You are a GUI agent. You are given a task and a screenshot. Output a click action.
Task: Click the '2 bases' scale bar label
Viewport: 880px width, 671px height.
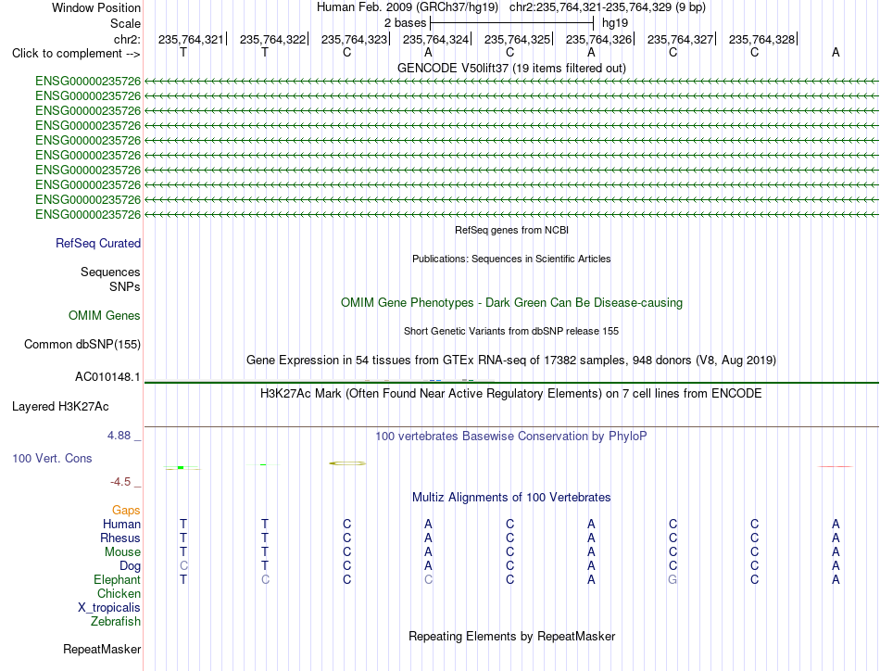click(405, 23)
